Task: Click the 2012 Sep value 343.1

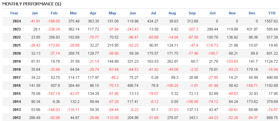Action: (194, 118)
